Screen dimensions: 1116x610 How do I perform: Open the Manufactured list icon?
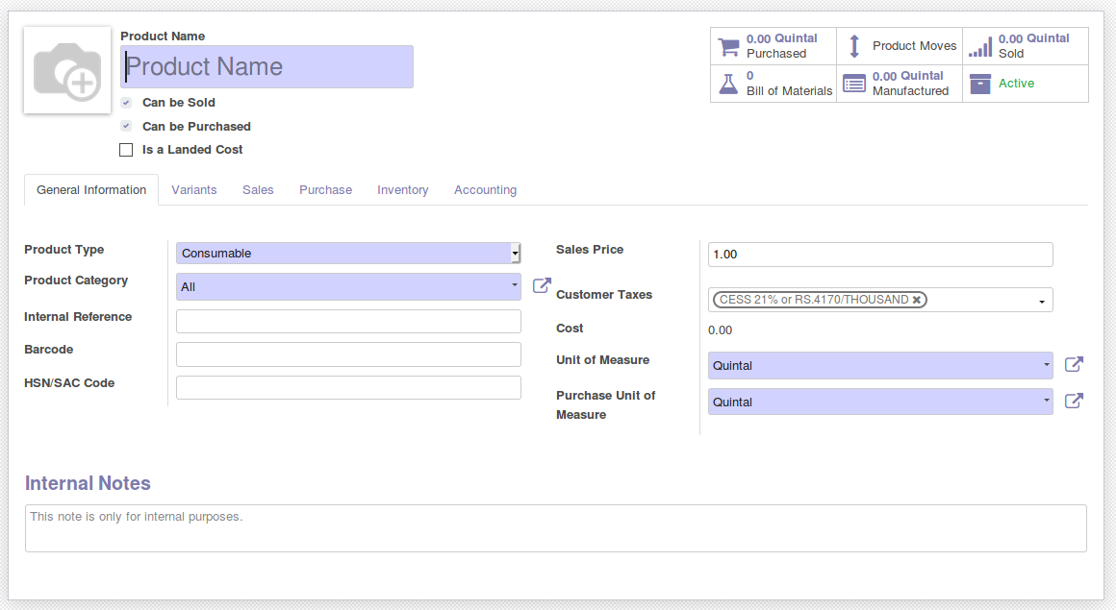pos(853,84)
